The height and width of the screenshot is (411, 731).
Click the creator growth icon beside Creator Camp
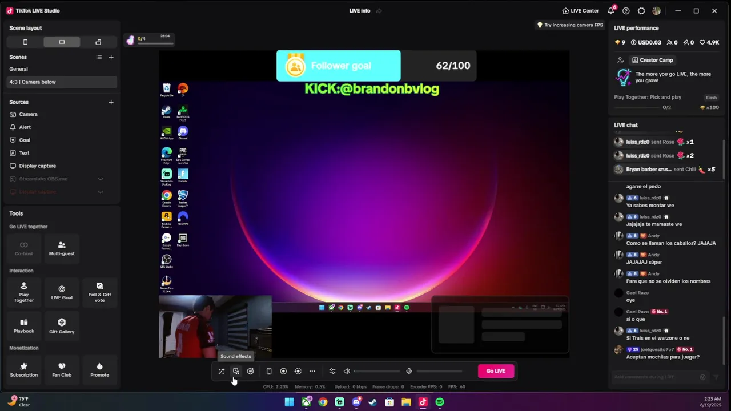621,60
